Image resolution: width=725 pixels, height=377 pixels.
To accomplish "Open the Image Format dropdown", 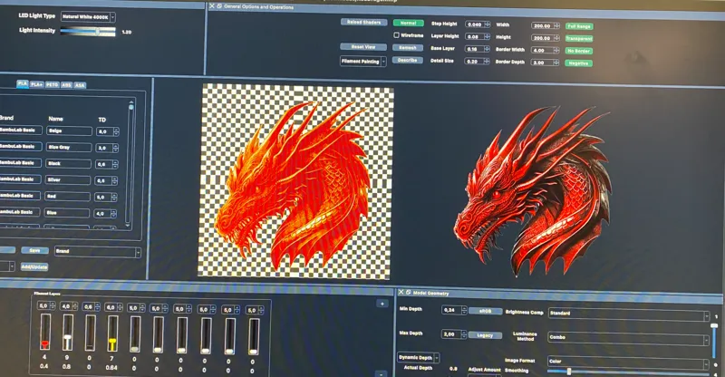I will click(x=628, y=362).
